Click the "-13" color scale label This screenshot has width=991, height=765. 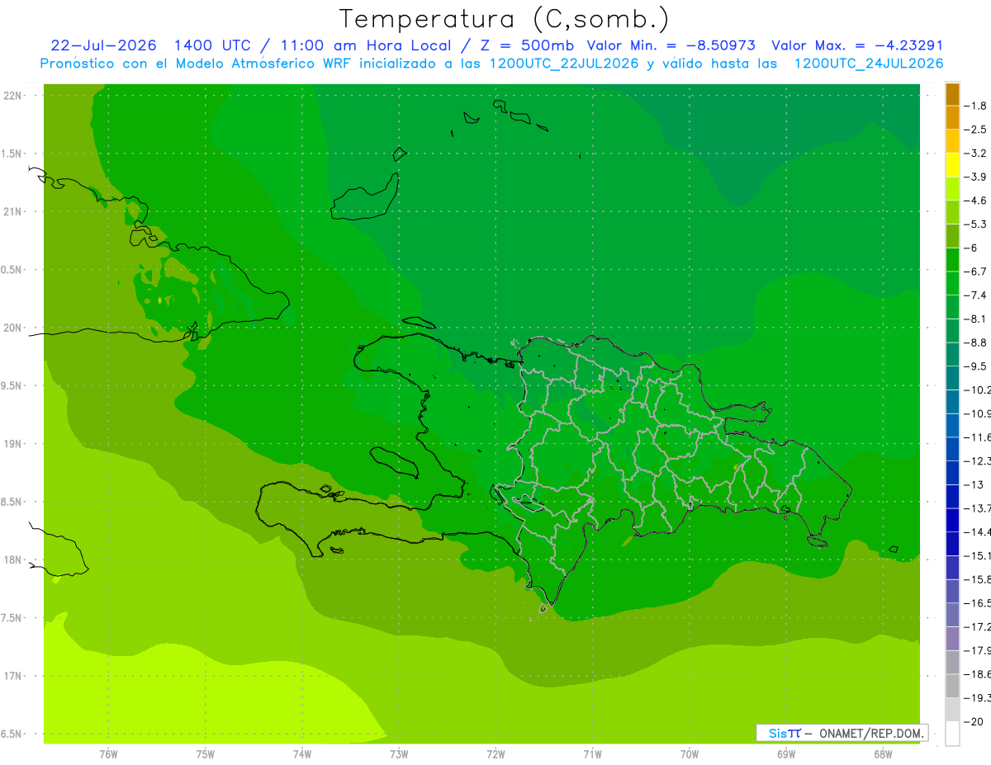point(975,485)
